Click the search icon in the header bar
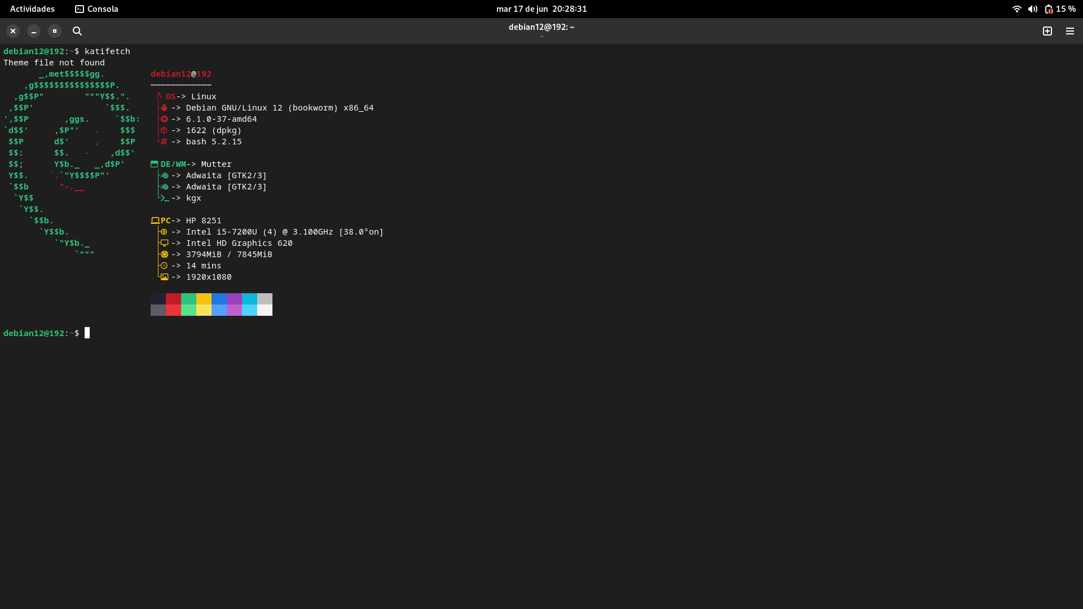This screenshot has width=1083, height=609. click(77, 31)
